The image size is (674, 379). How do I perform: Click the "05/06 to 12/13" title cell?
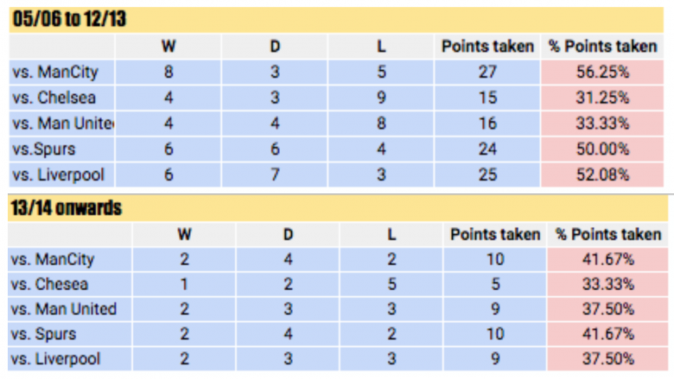69,19
